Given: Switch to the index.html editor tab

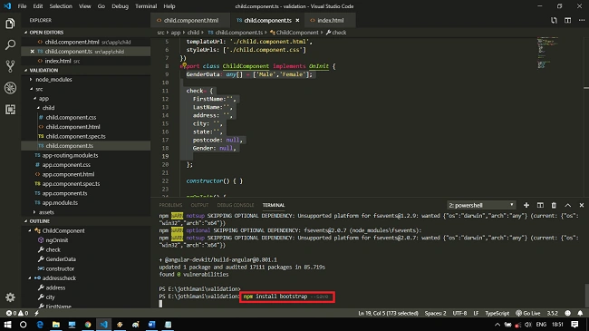Looking at the screenshot, I should (x=329, y=20).
